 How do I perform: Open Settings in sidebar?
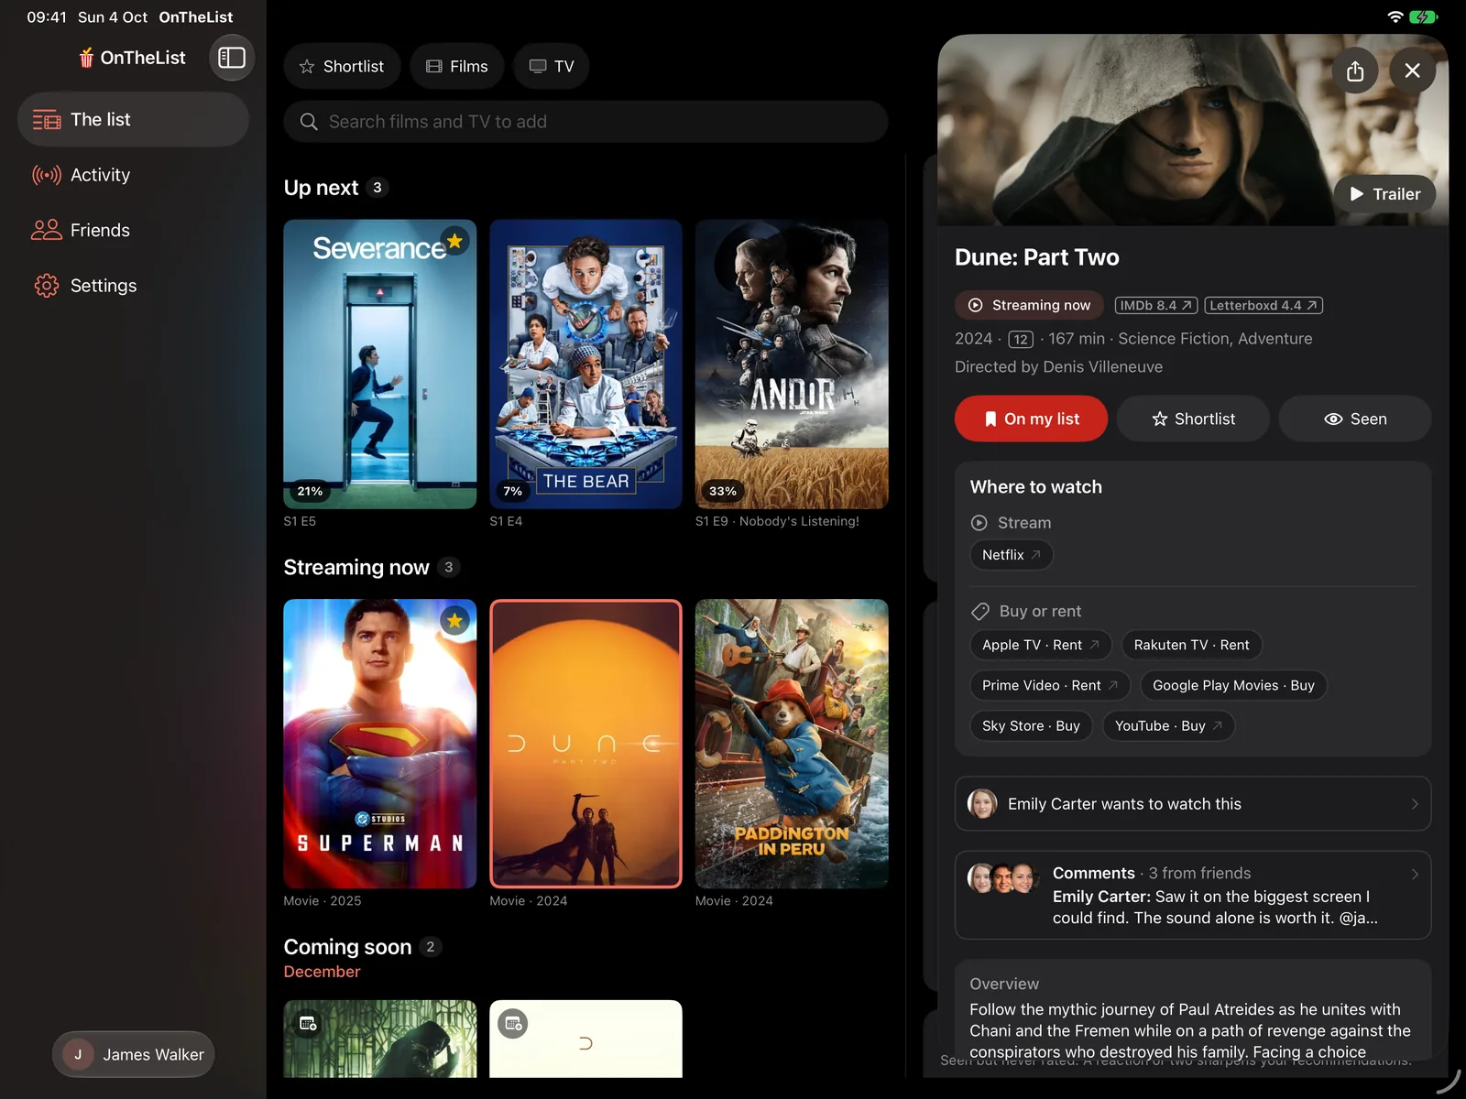point(133,286)
